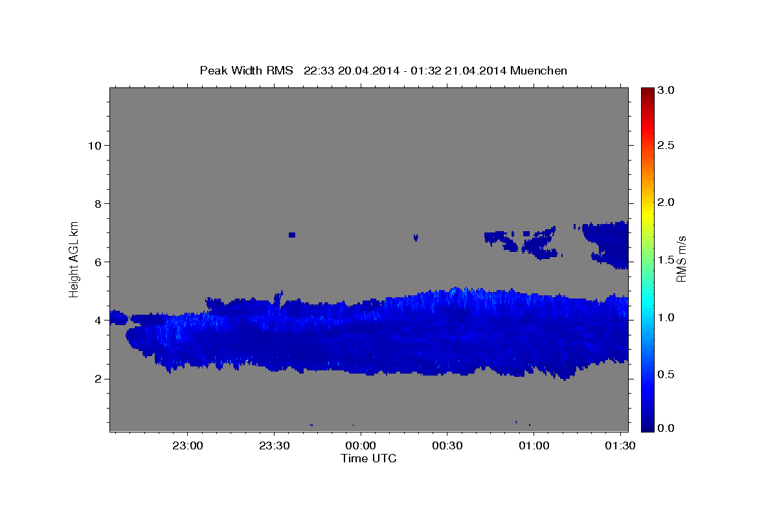
Task: Click the 'RMS m/s' colorbar label
Action: point(681,258)
